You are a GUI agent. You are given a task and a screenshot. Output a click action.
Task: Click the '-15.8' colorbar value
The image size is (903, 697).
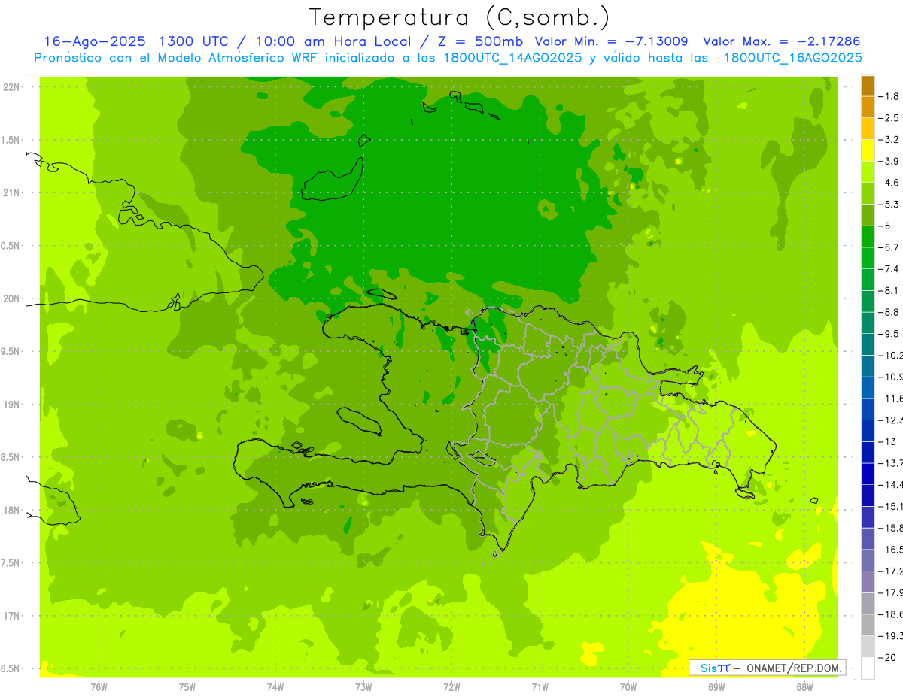(x=891, y=528)
